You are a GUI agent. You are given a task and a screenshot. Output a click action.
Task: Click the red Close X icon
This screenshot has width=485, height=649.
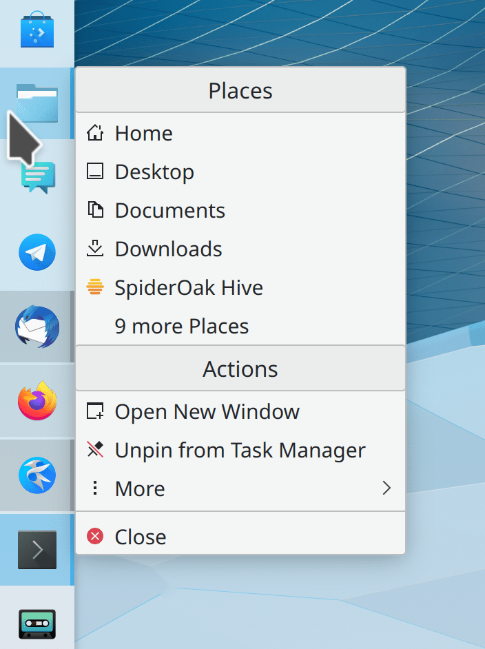(95, 536)
